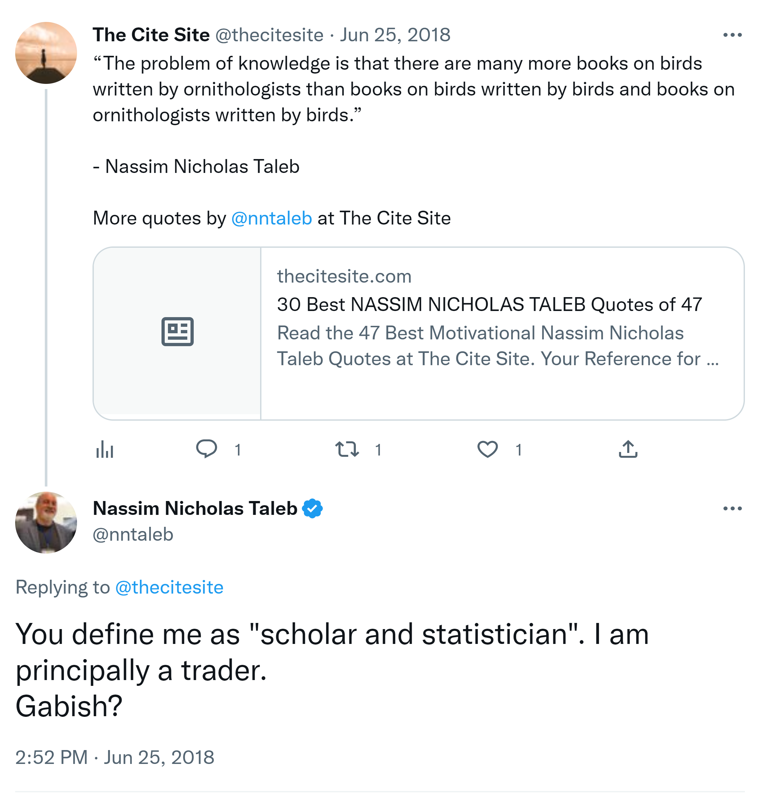Open the thecitesite.com link card title

(489, 305)
